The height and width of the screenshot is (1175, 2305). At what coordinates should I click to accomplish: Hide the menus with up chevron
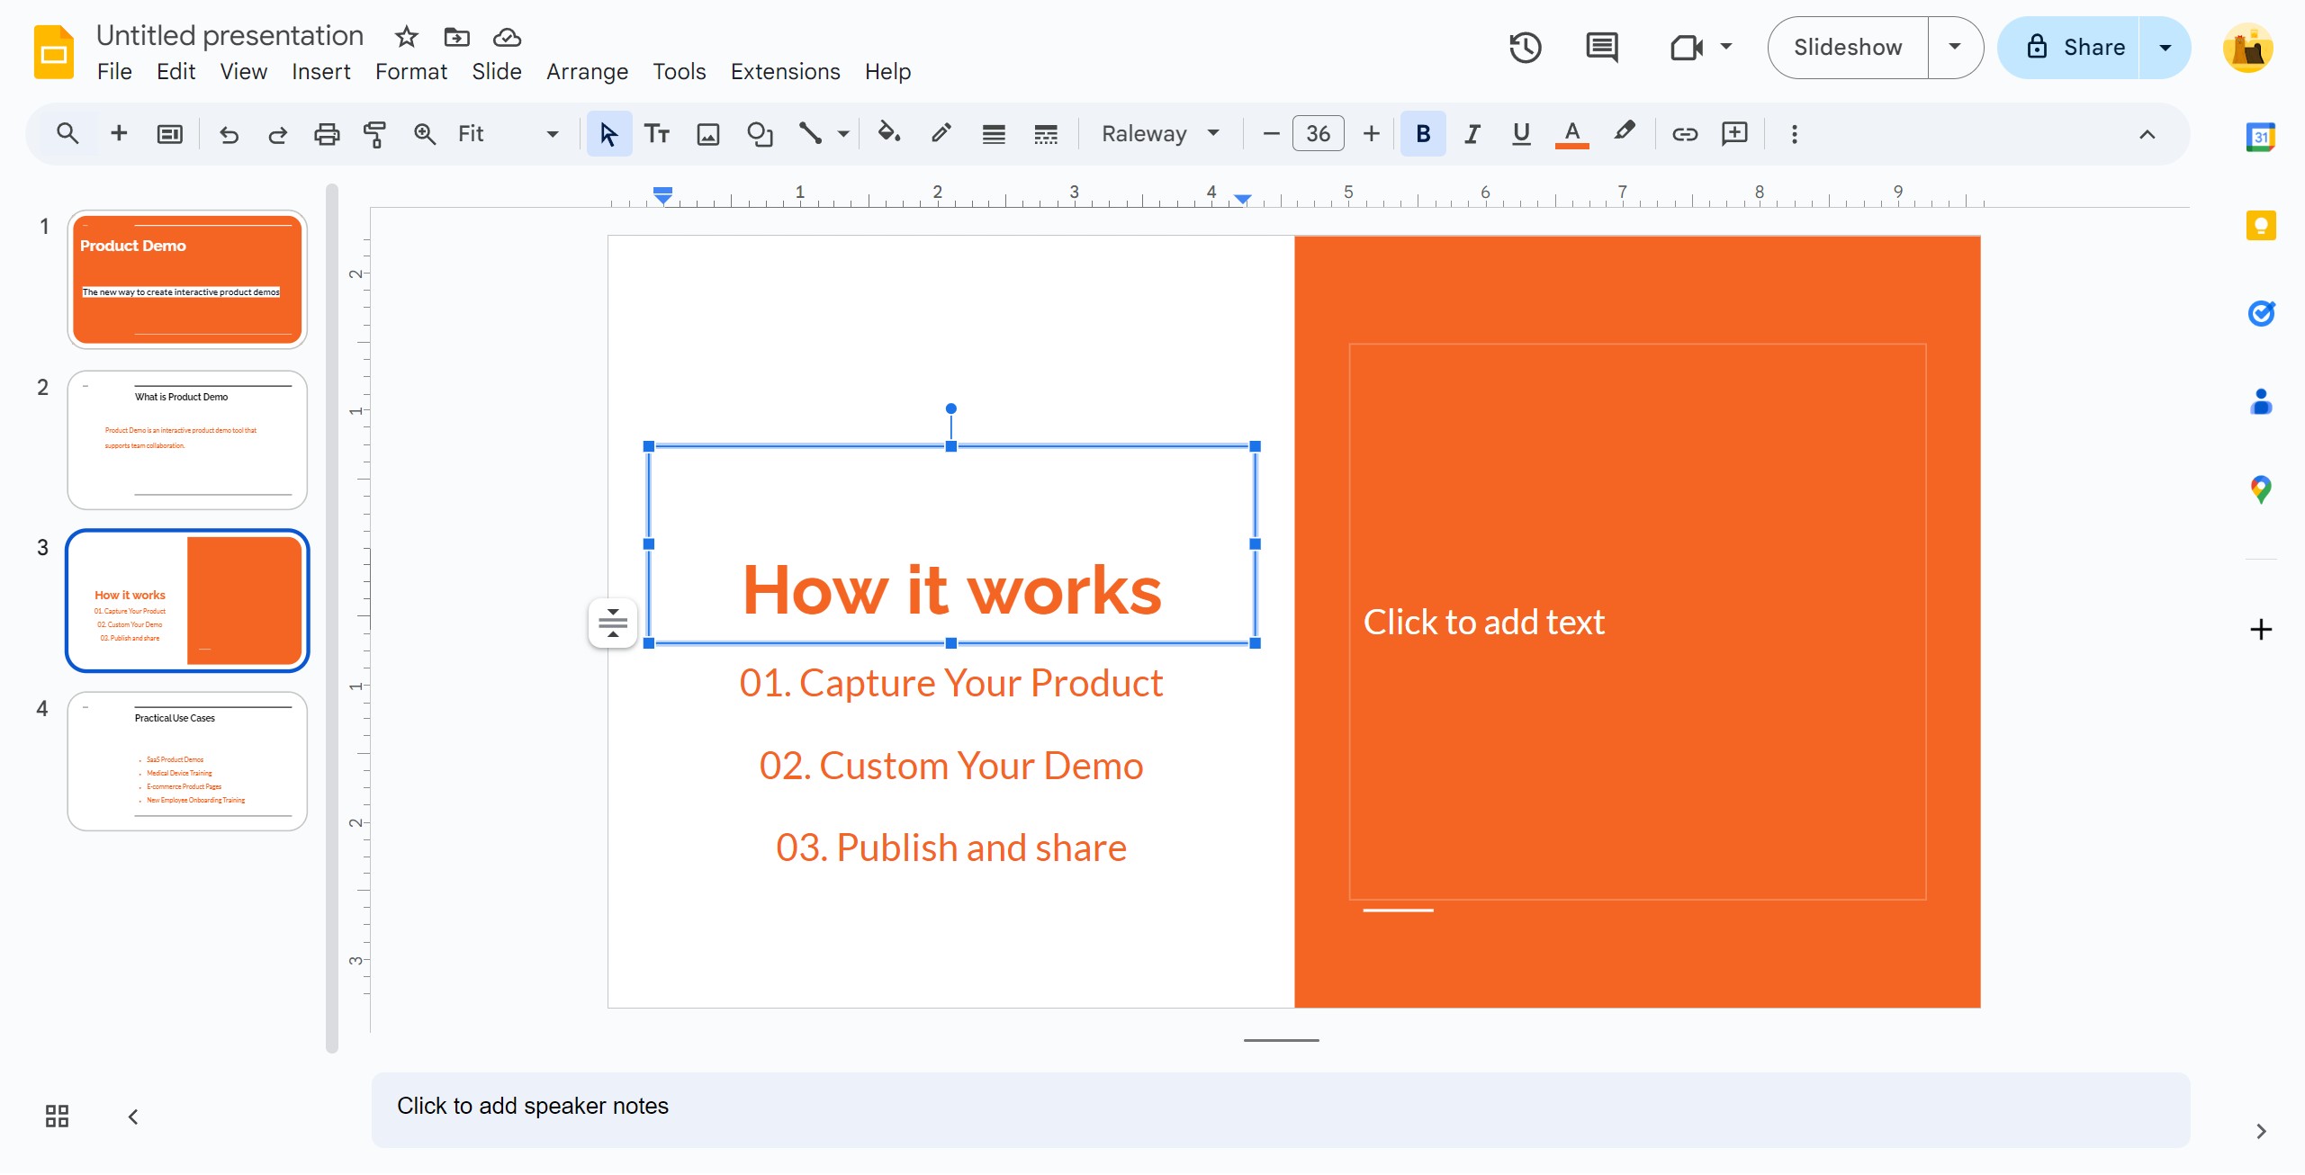(x=2147, y=134)
